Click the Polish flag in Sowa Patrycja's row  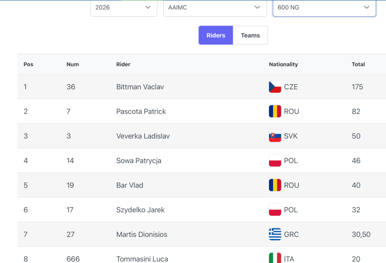pos(275,161)
